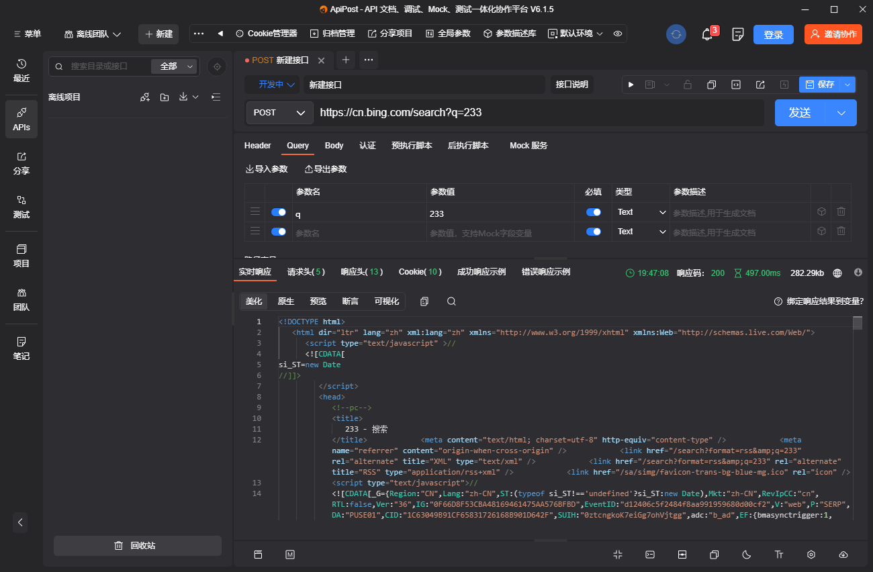The width and height of the screenshot is (873, 572).
Task: Toggle the enable switch for q parameter
Action: click(x=279, y=212)
